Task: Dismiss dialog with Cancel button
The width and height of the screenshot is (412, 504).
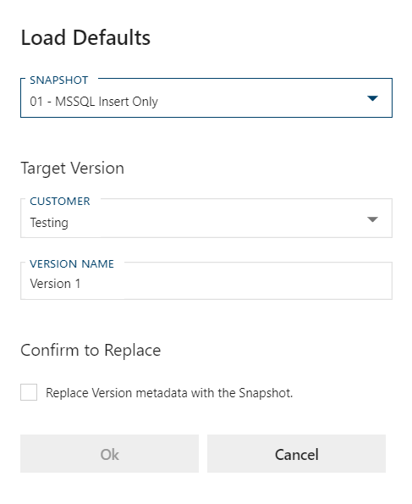Action: (296, 453)
